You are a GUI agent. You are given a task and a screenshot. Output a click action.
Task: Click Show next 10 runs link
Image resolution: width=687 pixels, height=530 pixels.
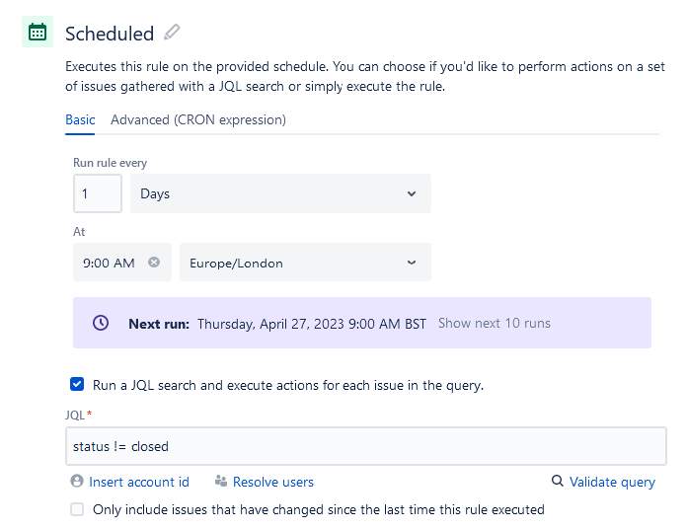pos(495,323)
